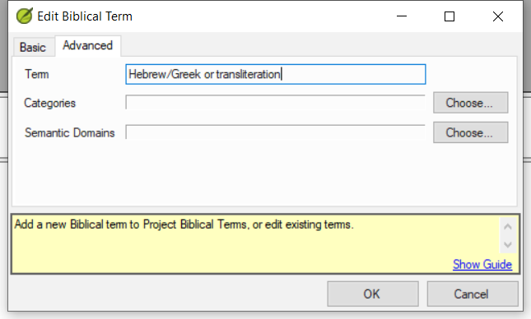531x319 pixels.
Task: Click the Semantic Domains field label
Action: [69, 132]
